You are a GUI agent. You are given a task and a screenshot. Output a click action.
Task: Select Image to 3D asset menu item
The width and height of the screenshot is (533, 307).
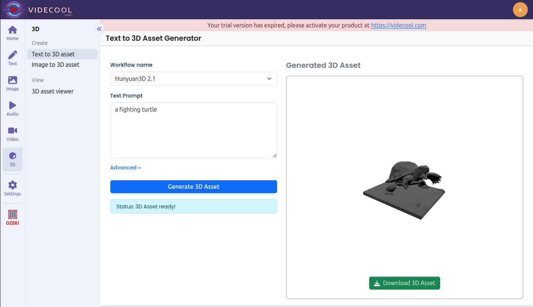(x=55, y=65)
